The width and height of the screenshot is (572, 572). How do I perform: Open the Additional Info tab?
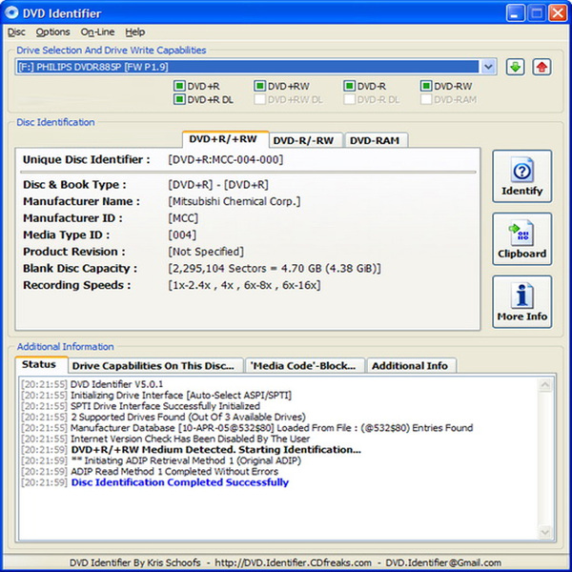pos(412,365)
